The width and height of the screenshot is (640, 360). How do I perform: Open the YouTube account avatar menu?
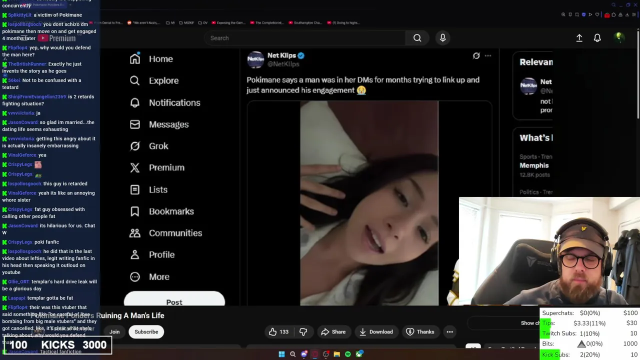[619, 37]
